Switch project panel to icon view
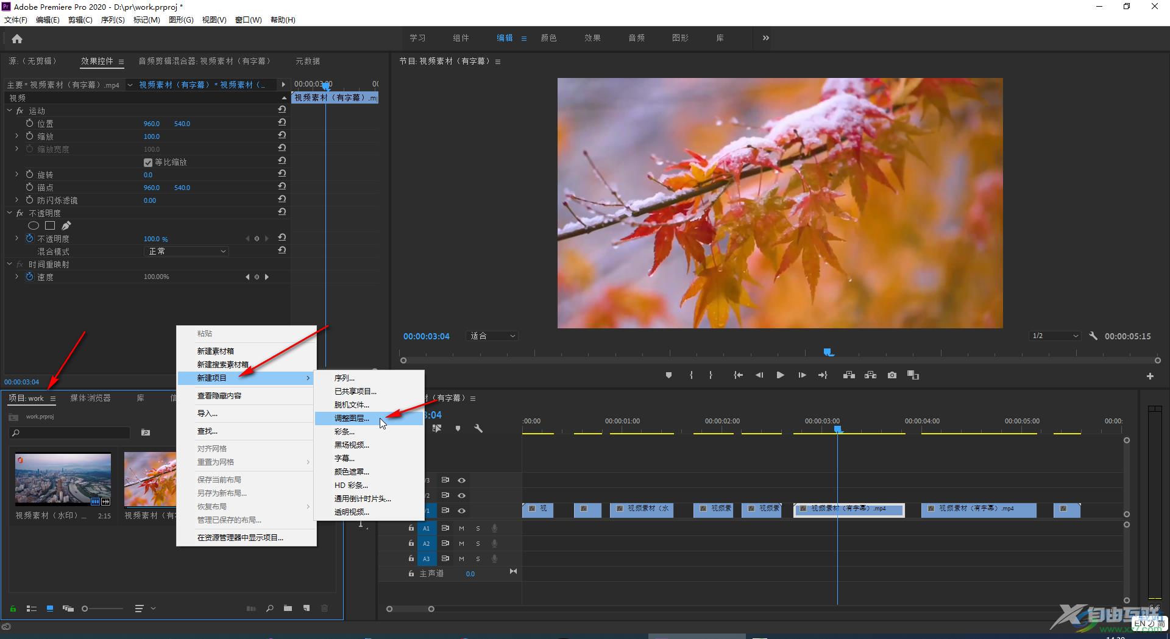 pos(50,609)
